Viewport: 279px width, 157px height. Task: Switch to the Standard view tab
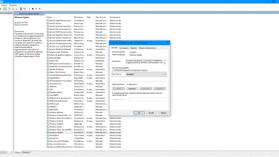[x=26, y=152]
